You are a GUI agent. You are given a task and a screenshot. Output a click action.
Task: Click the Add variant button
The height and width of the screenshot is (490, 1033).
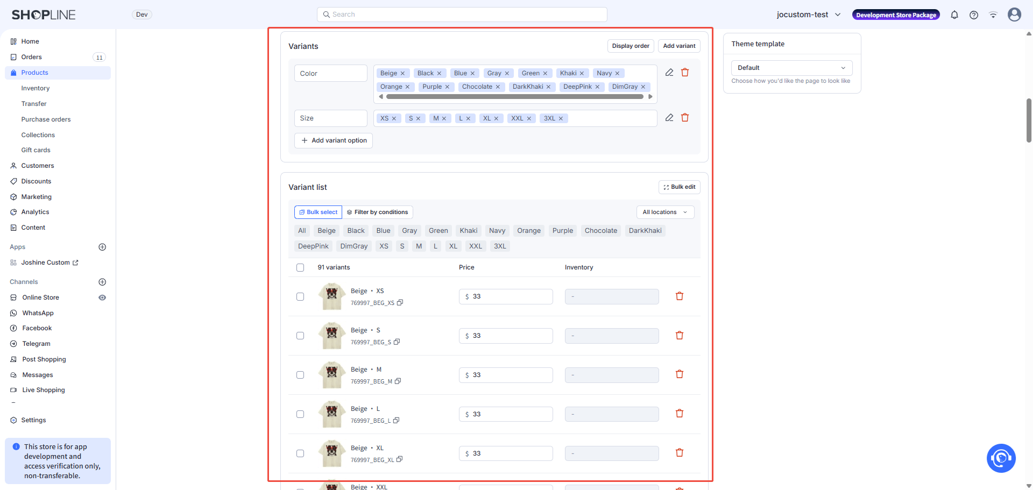679,46
